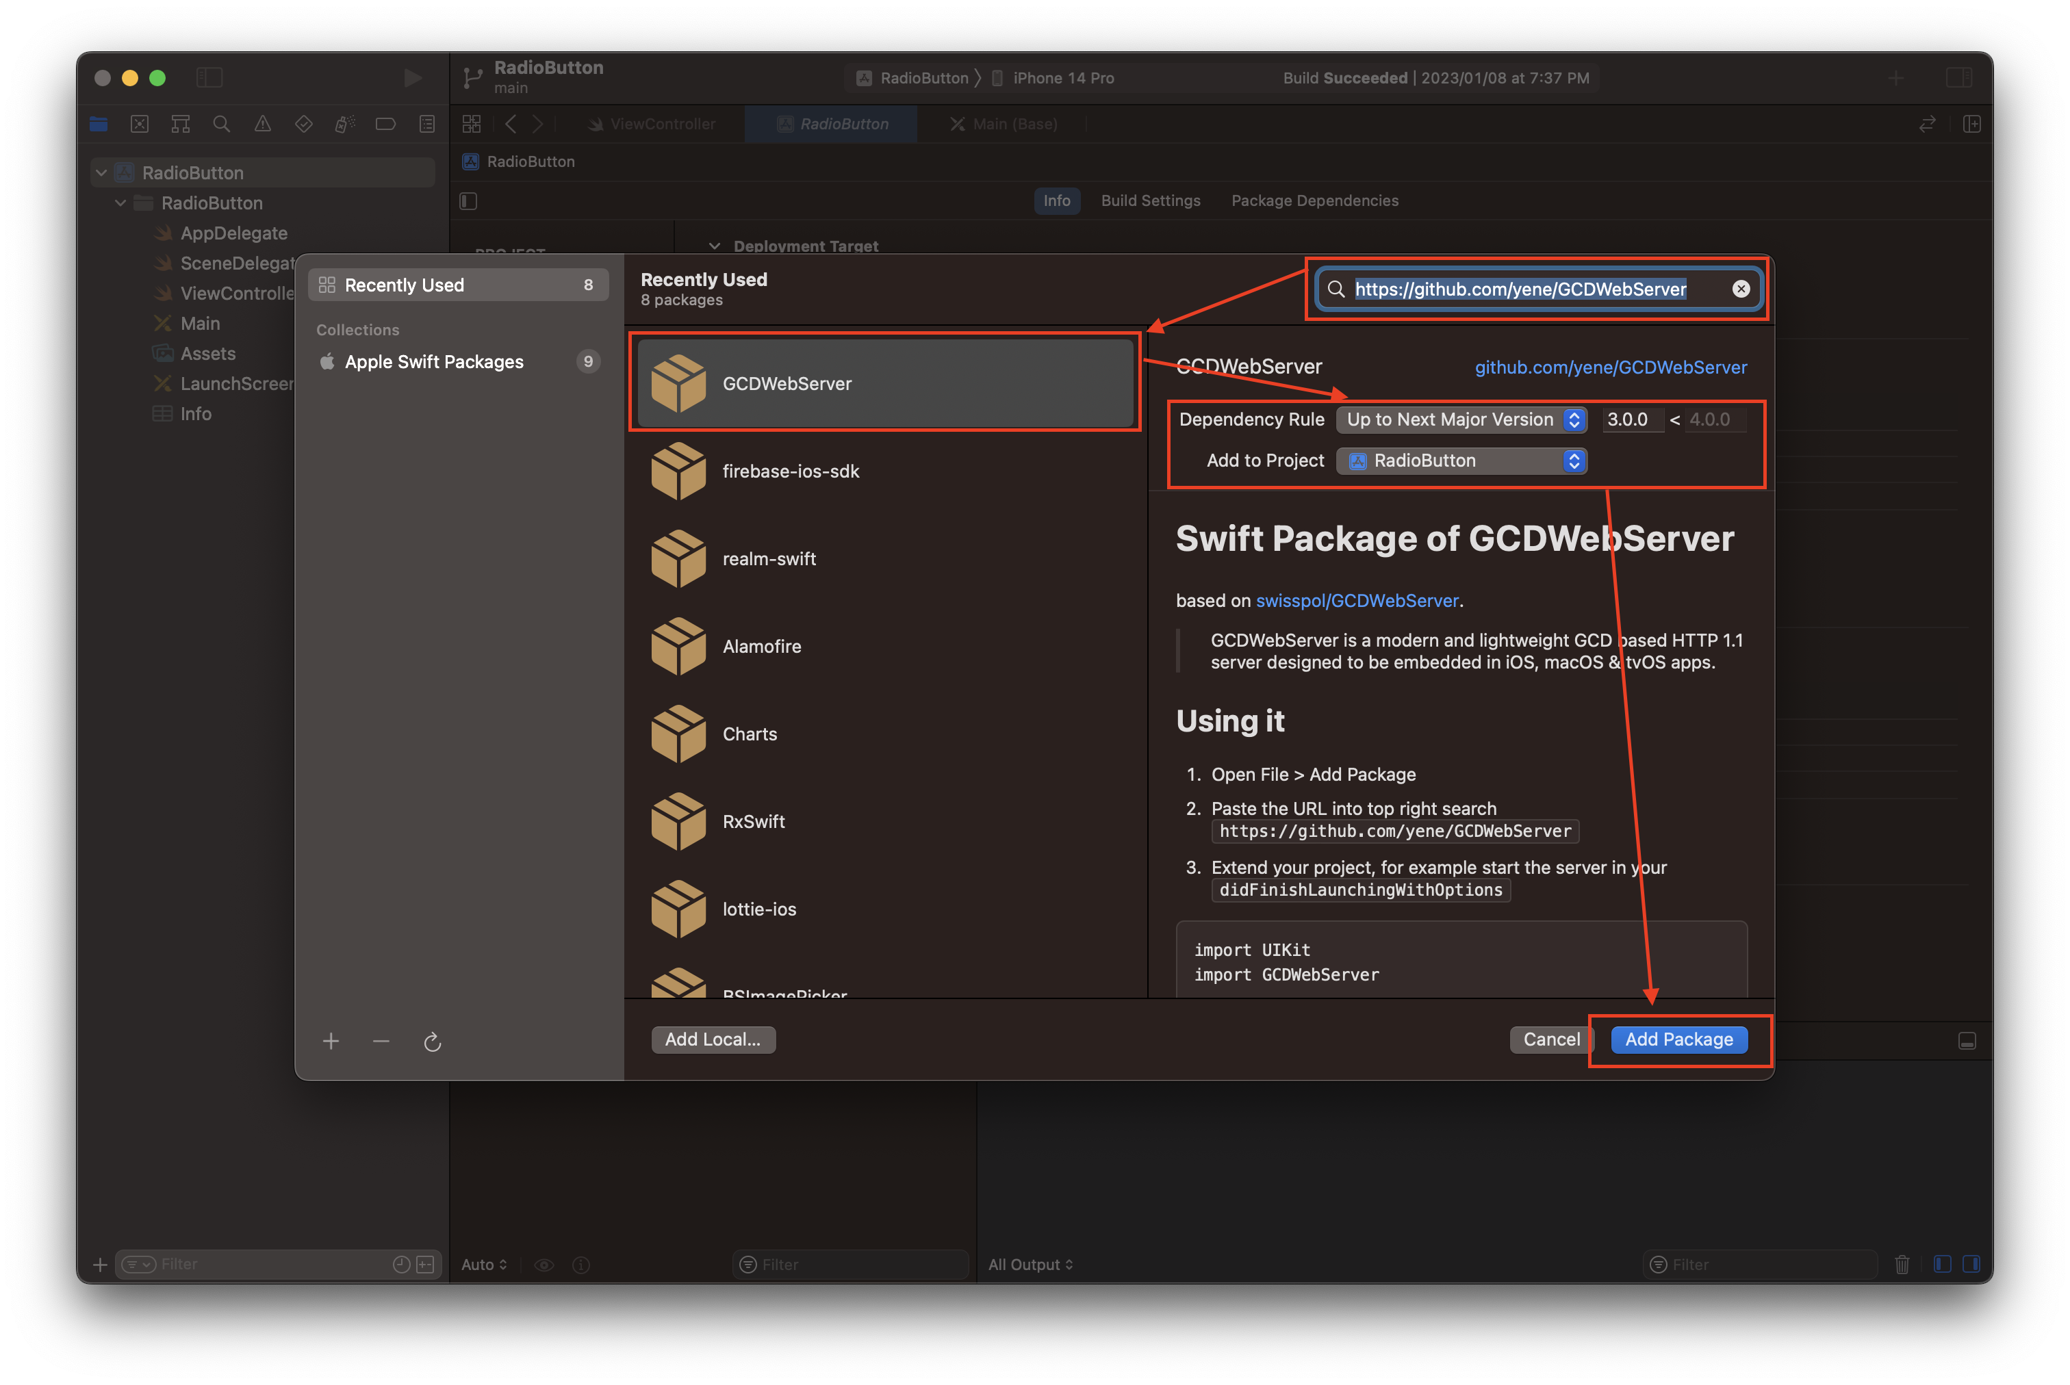
Task: Collapse the RadioButton group folder
Action: click(121, 203)
